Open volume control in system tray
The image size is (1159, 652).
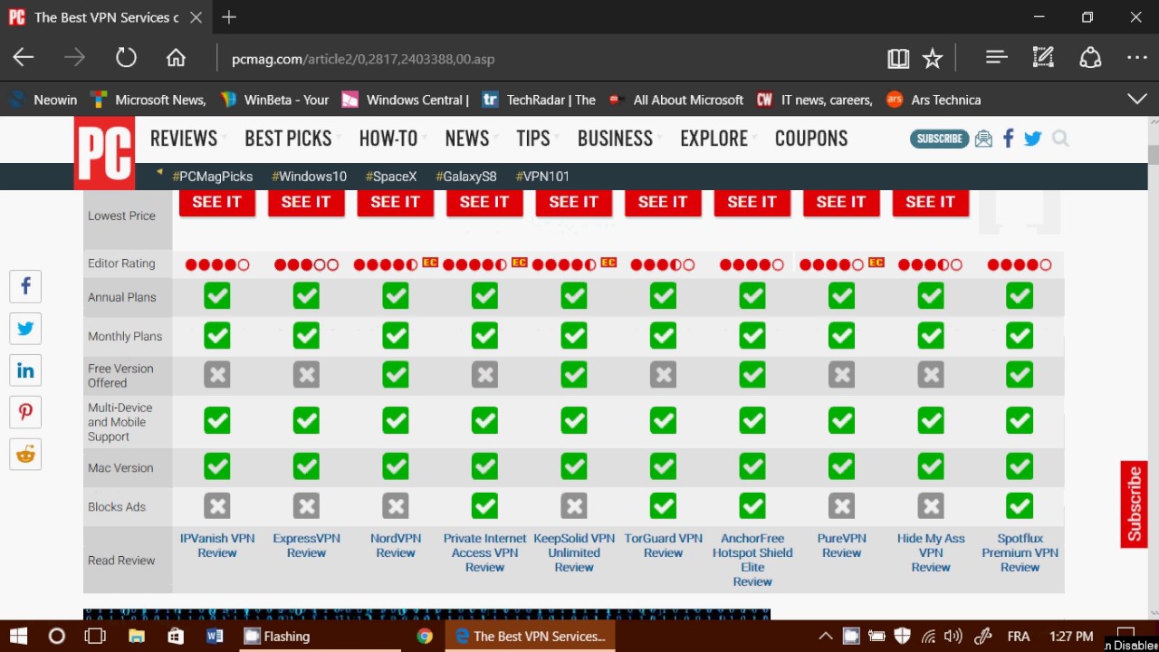coord(953,637)
